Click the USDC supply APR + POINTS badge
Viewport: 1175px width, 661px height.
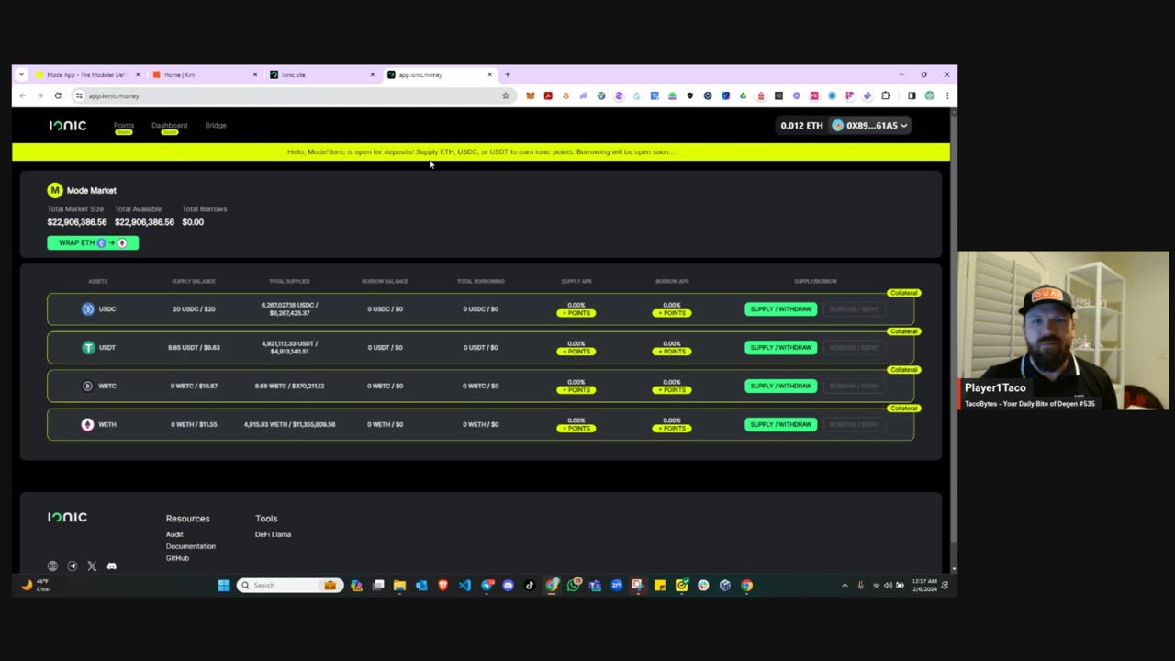pos(576,313)
